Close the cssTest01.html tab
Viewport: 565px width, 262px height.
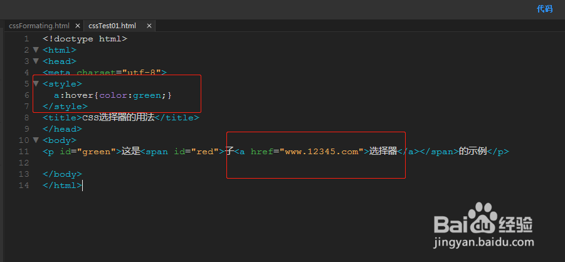pyautogui.click(x=149, y=26)
